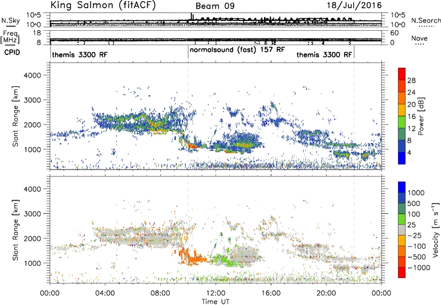Click the Velocity colorbar value '1000'
Screen dimensions: 441x305
click(416, 193)
